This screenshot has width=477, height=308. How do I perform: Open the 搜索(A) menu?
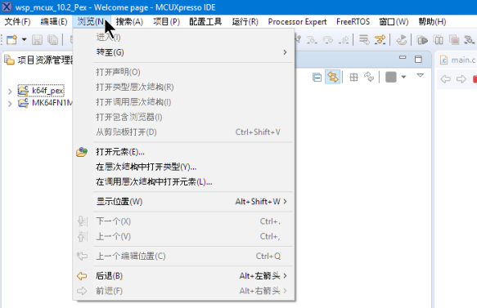(x=129, y=22)
